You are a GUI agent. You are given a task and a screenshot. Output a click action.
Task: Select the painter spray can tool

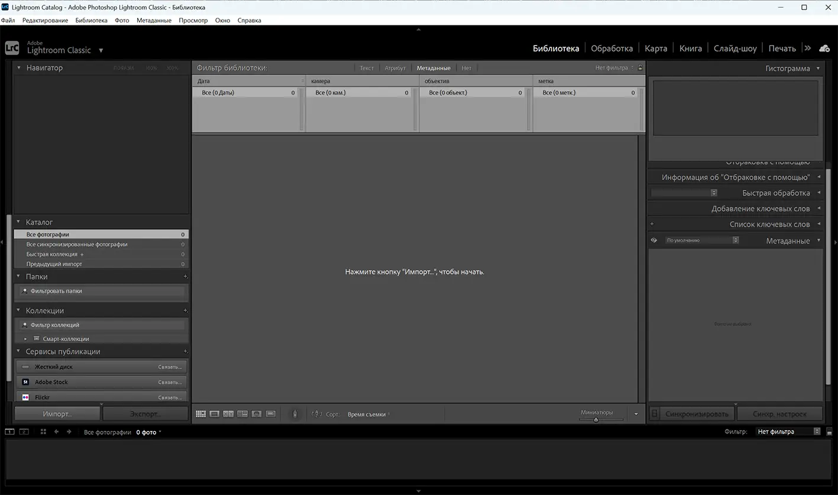tap(295, 414)
